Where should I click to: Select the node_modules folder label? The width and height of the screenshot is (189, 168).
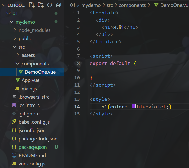point(35,30)
